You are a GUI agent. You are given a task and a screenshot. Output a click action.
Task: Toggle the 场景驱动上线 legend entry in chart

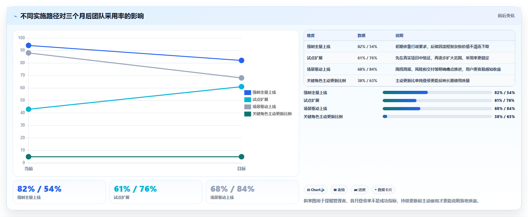tap(260, 107)
